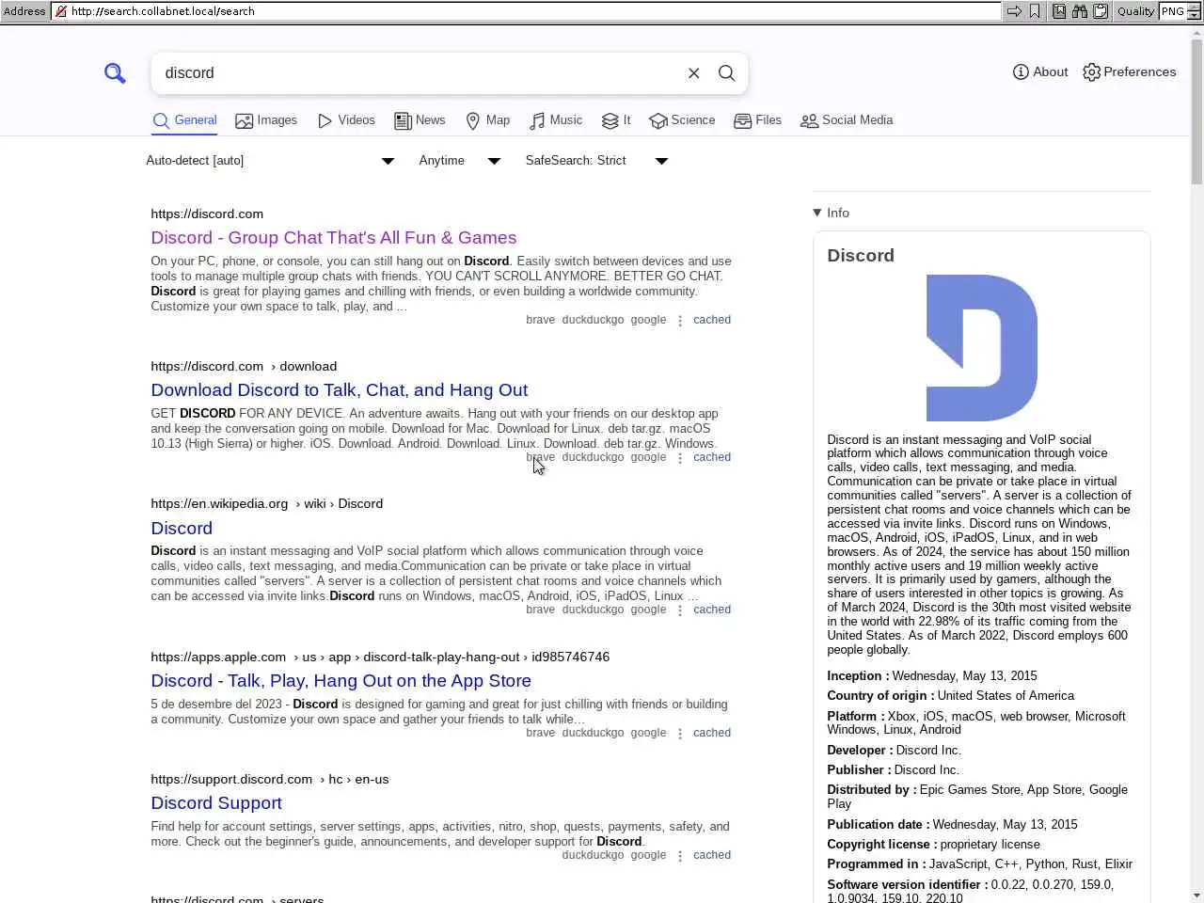Click the 'Country of origin :' label
1204x903 pixels.
tap(880, 696)
